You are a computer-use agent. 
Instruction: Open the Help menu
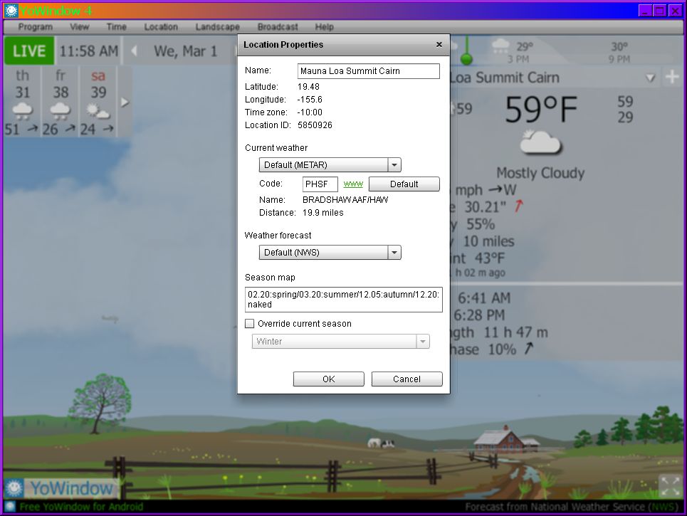(x=324, y=27)
